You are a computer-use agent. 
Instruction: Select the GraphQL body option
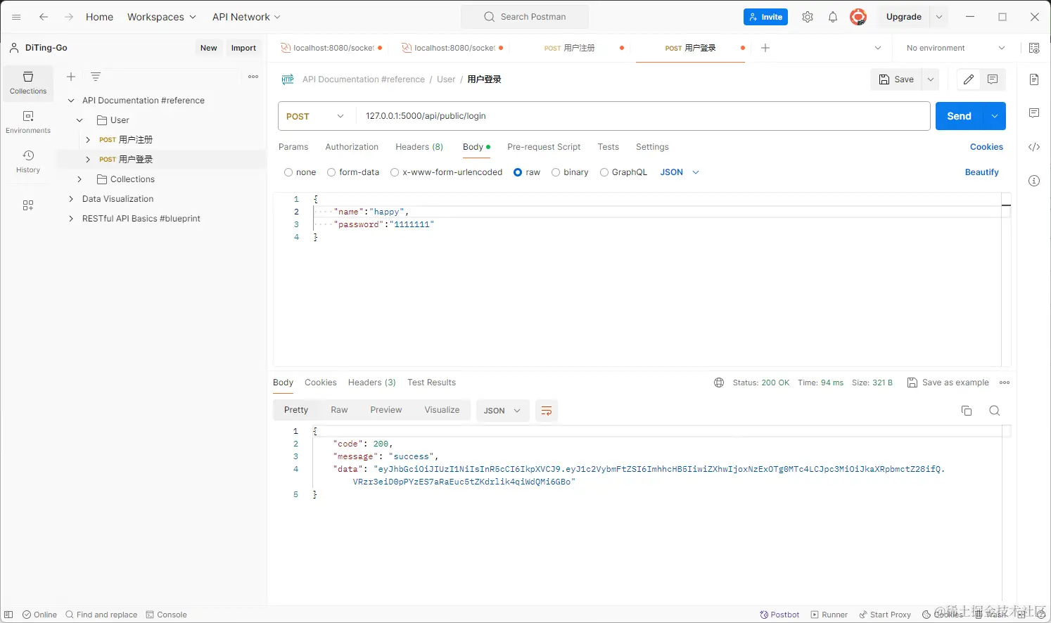point(604,172)
